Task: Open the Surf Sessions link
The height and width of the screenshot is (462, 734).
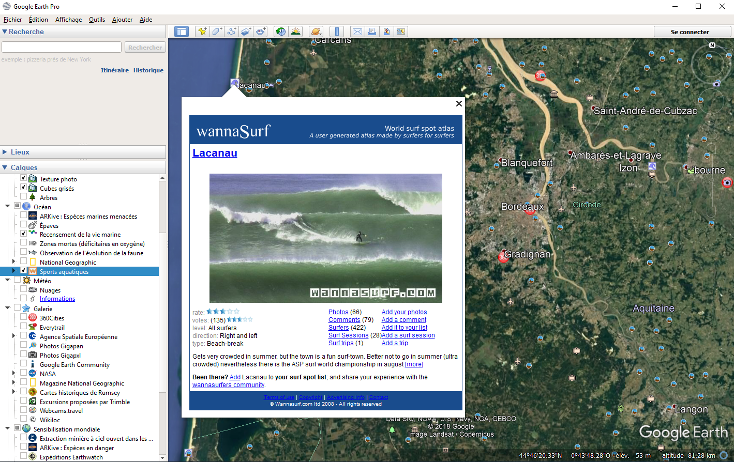Action: tap(349, 335)
